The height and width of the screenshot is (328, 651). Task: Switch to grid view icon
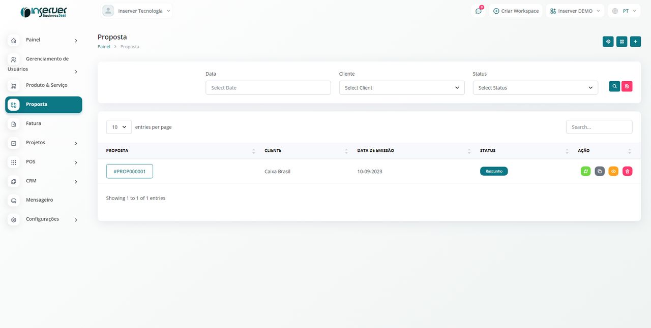point(622,42)
